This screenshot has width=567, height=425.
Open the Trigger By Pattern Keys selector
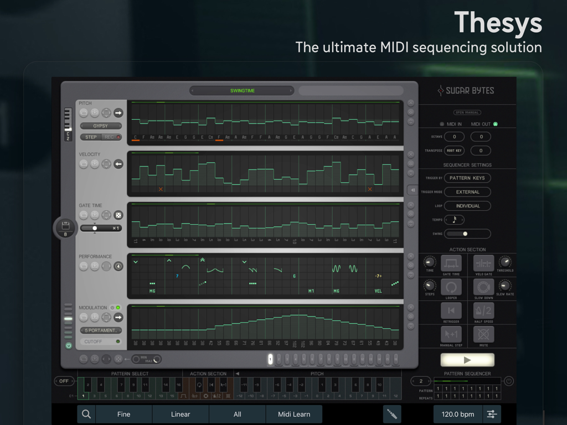click(x=467, y=178)
